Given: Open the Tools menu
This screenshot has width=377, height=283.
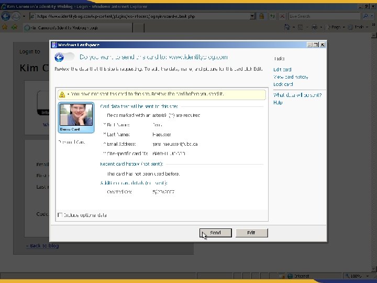Looking at the screenshot, I should 358,27.
